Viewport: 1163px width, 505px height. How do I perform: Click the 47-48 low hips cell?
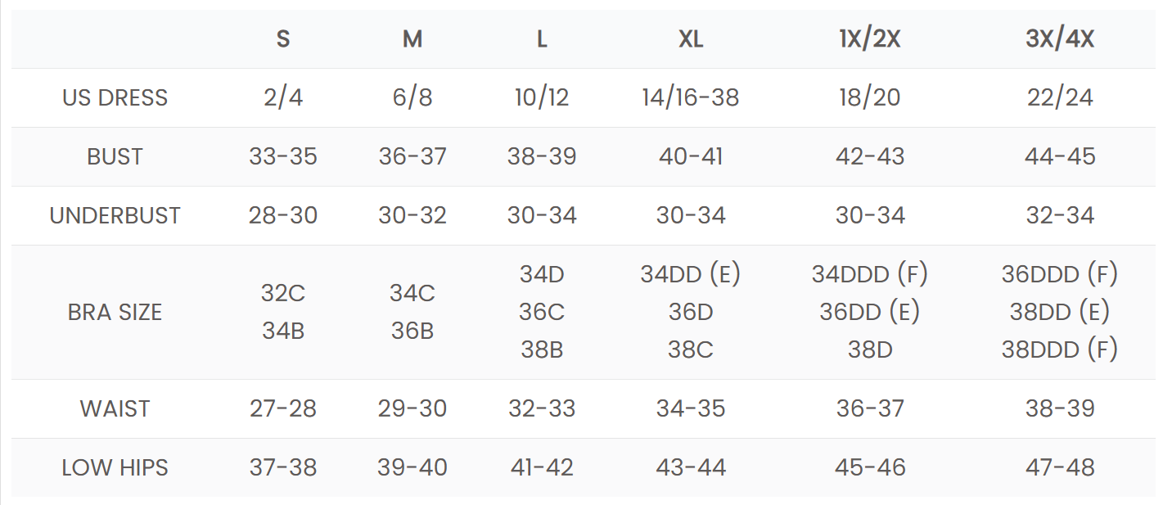point(1060,467)
